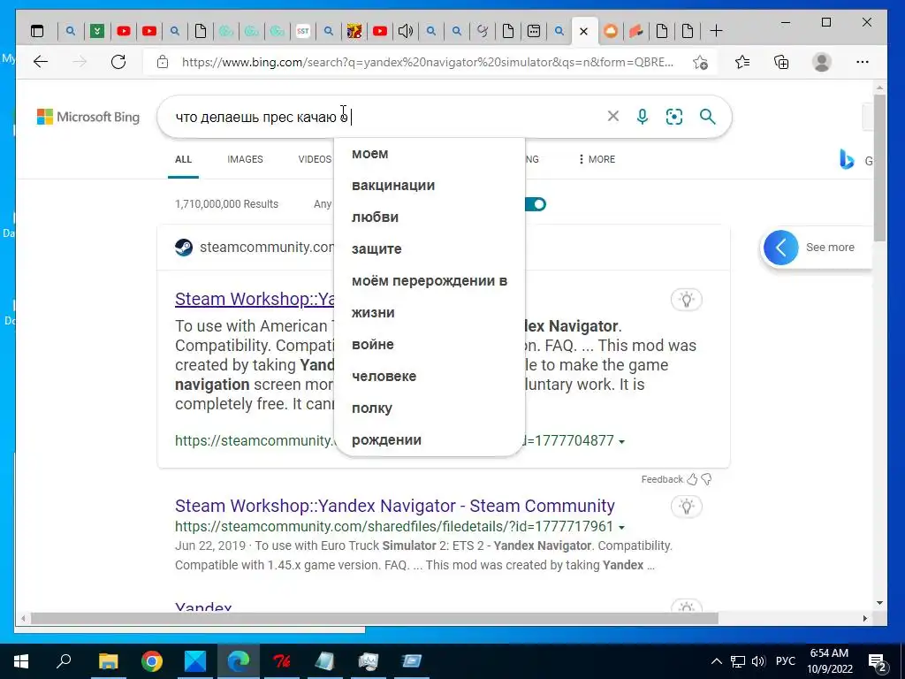This screenshot has height=679, width=905.
Task: Choose suggestion "защите"
Action: click(430, 248)
